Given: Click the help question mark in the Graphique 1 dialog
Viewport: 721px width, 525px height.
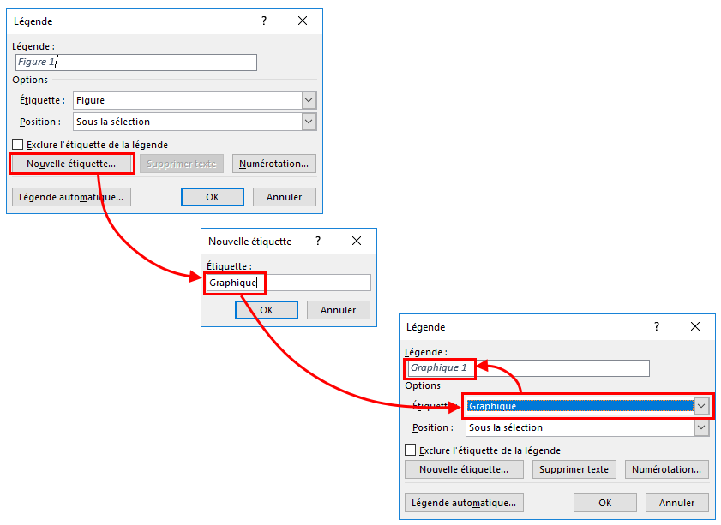Looking at the screenshot, I should coord(657,326).
